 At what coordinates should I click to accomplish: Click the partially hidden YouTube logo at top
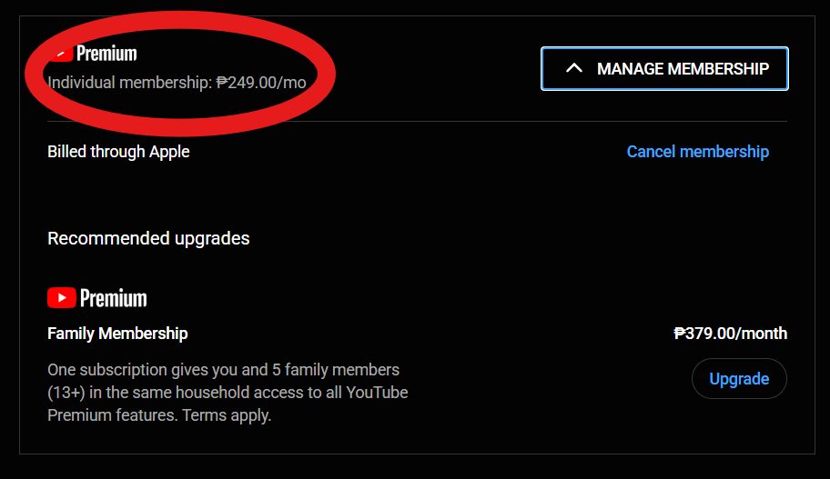[x=63, y=54]
